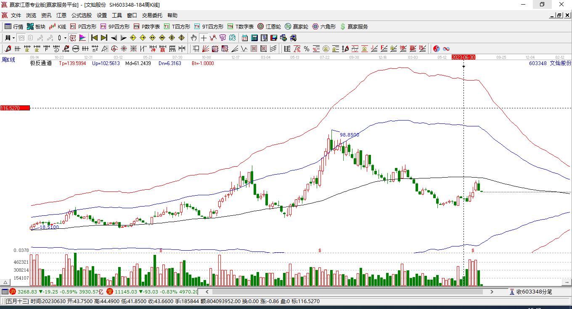The image size is (572, 309).
Task: Open the calendar icon showing 21
Action: 245,38
